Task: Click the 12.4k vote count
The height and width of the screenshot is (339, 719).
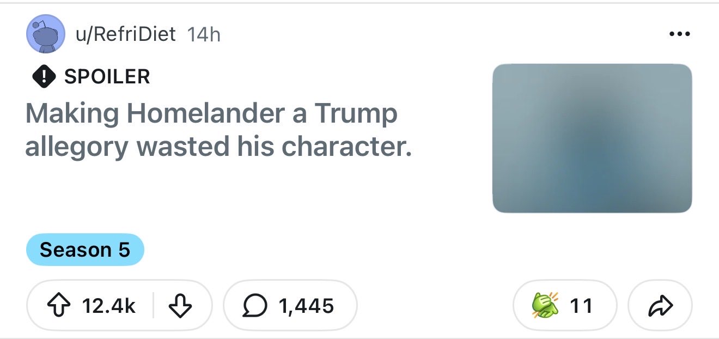Action: (109, 306)
